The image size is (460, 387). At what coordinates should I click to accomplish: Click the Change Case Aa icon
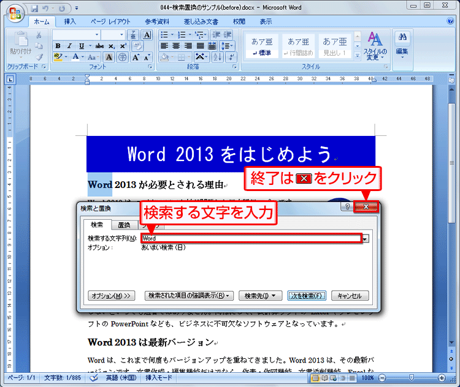[x=91, y=57]
